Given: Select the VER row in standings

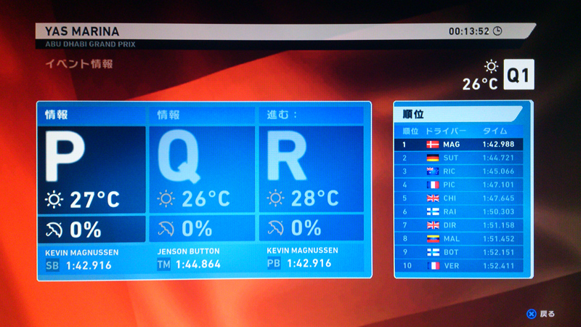Looking at the screenshot, I should pos(459,266).
